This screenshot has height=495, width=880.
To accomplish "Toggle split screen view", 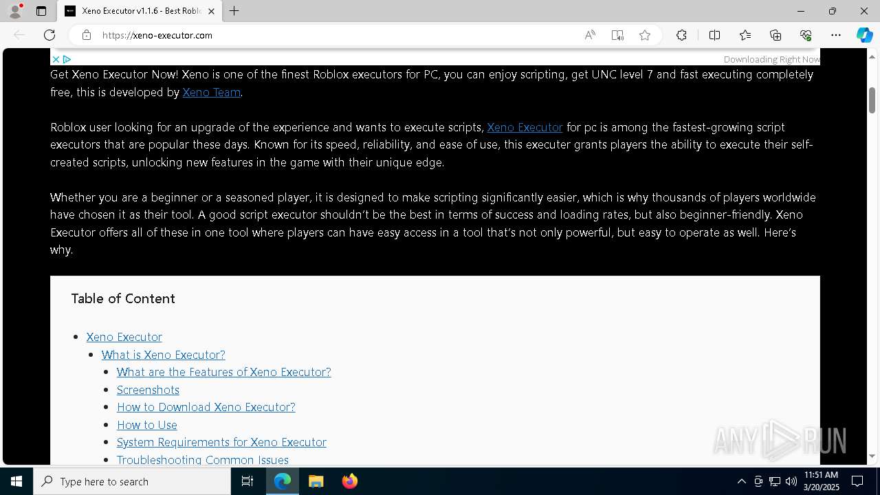I will [x=714, y=35].
